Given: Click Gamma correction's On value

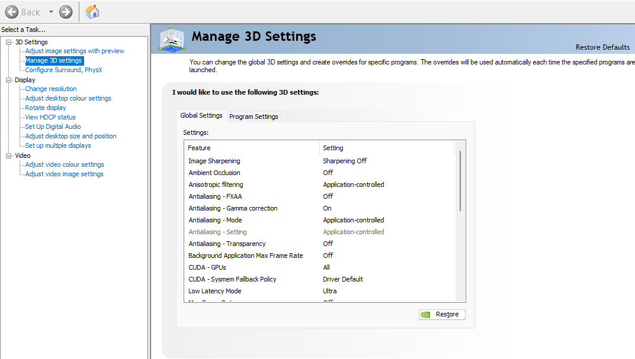Looking at the screenshot, I should (x=327, y=208).
